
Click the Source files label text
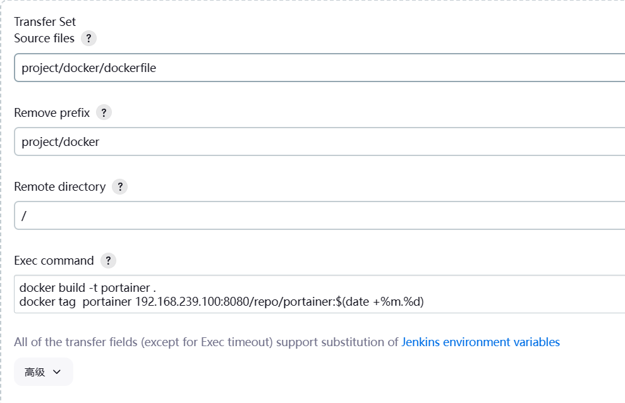click(x=44, y=39)
